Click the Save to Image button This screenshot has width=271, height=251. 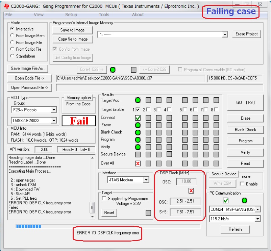click(x=73, y=30)
